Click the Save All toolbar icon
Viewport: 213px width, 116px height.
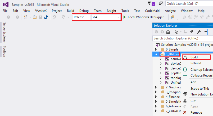point(46,17)
